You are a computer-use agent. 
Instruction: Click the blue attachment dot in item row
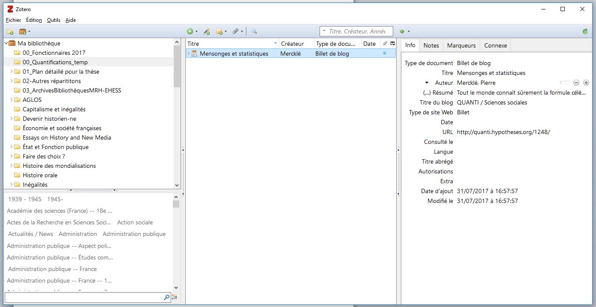(385, 54)
